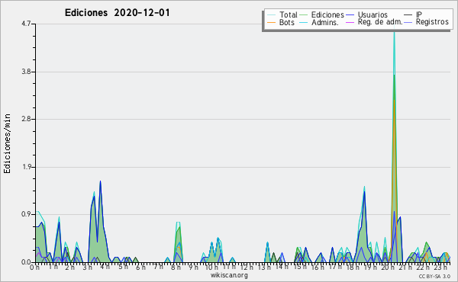The image size is (458, 282).
Task: Click the 'wikiscan.org' text below the axis
Action: 229,275
